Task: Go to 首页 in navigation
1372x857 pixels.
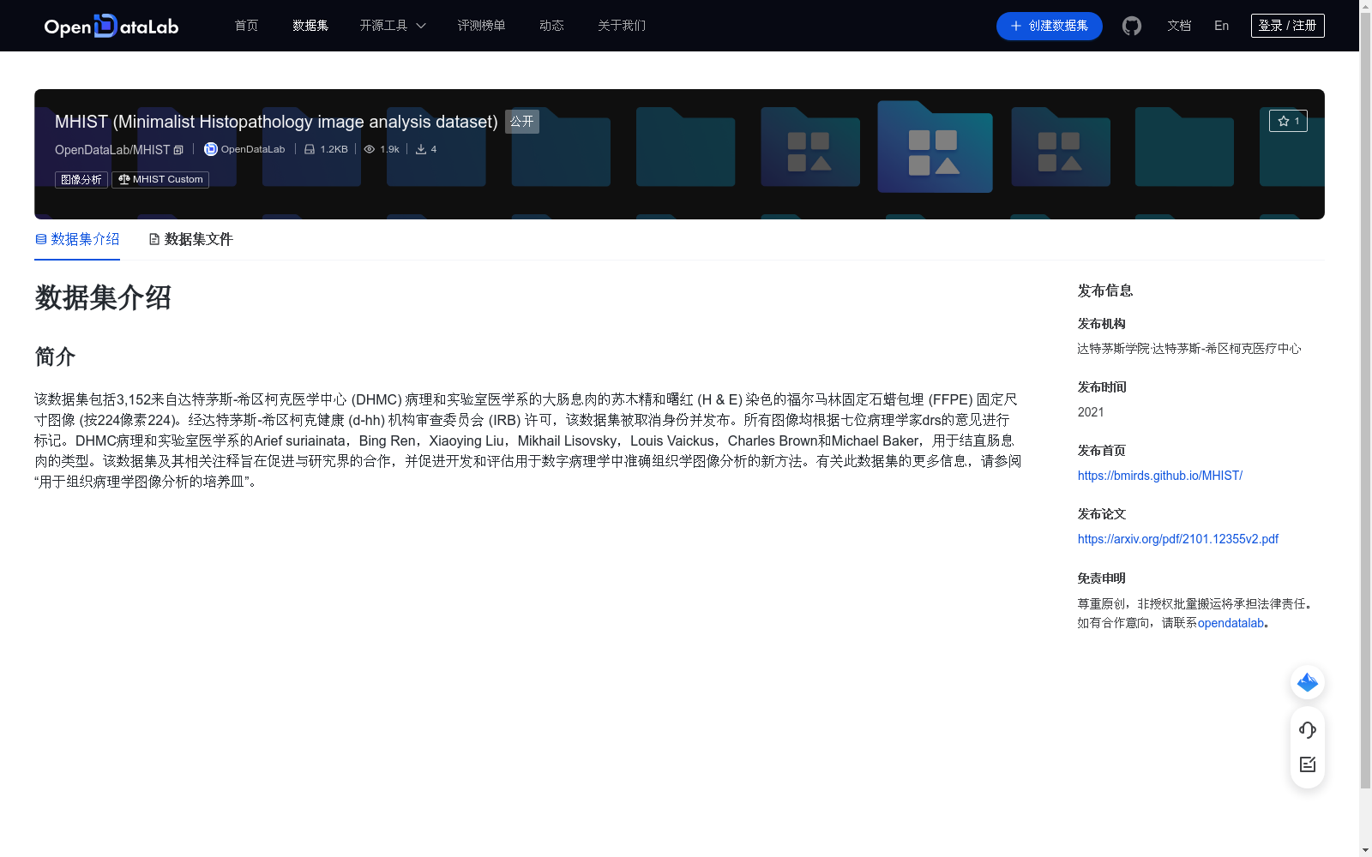Action: point(246,26)
